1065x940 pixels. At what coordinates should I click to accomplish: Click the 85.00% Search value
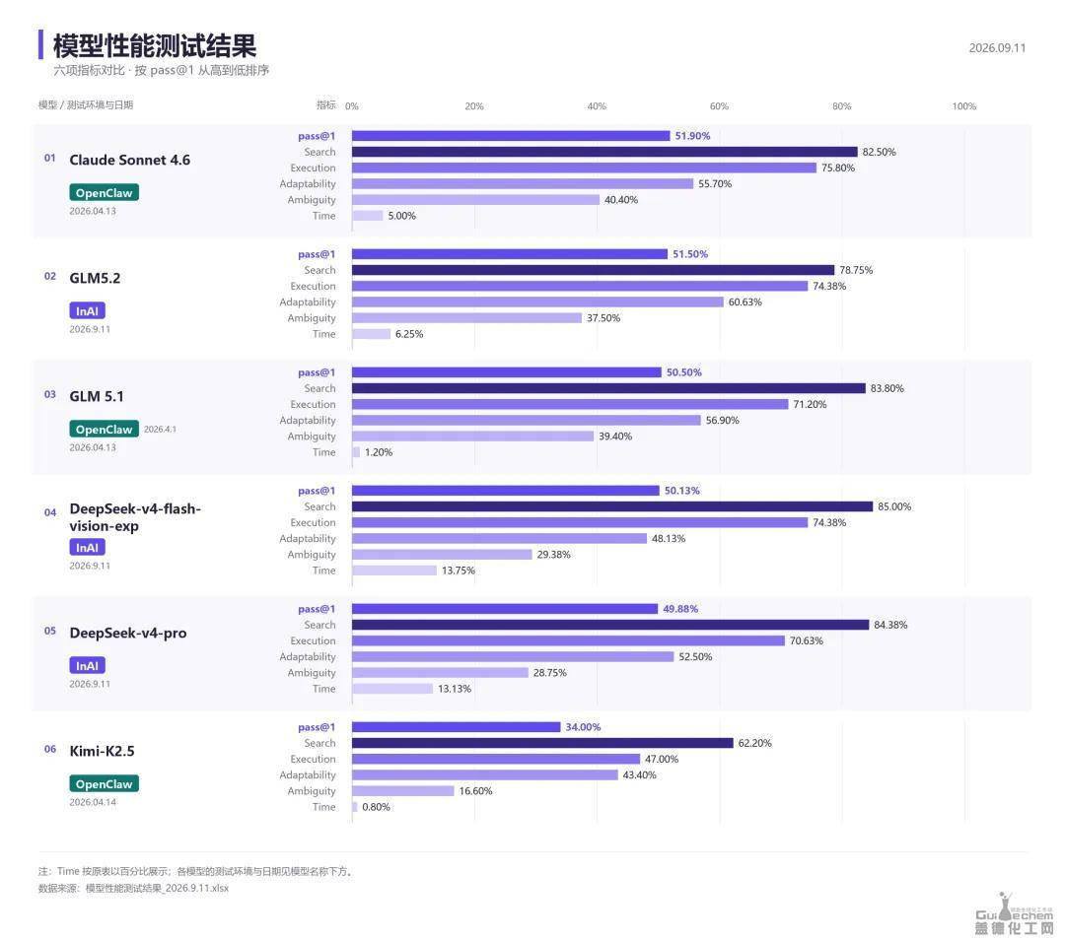(x=894, y=506)
